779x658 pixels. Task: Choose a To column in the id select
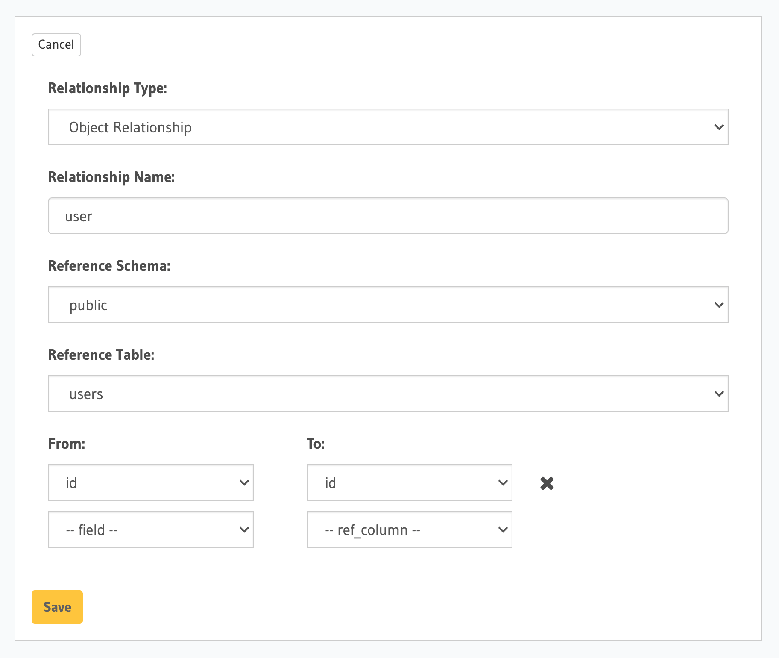[409, 483]
